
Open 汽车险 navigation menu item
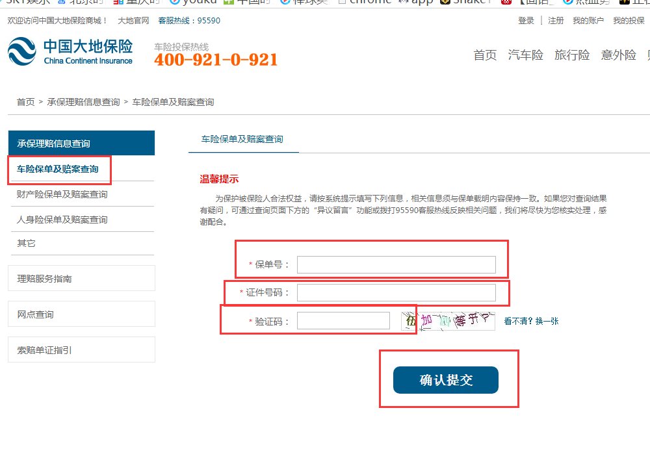click(x=525, y=55)
